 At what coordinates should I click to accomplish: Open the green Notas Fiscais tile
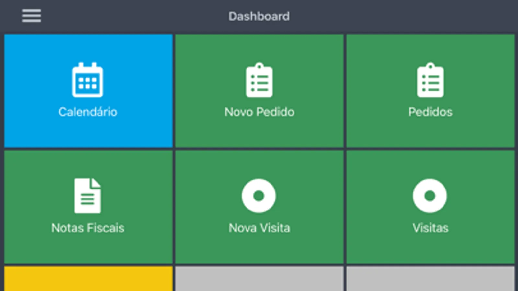pos(88,249)
